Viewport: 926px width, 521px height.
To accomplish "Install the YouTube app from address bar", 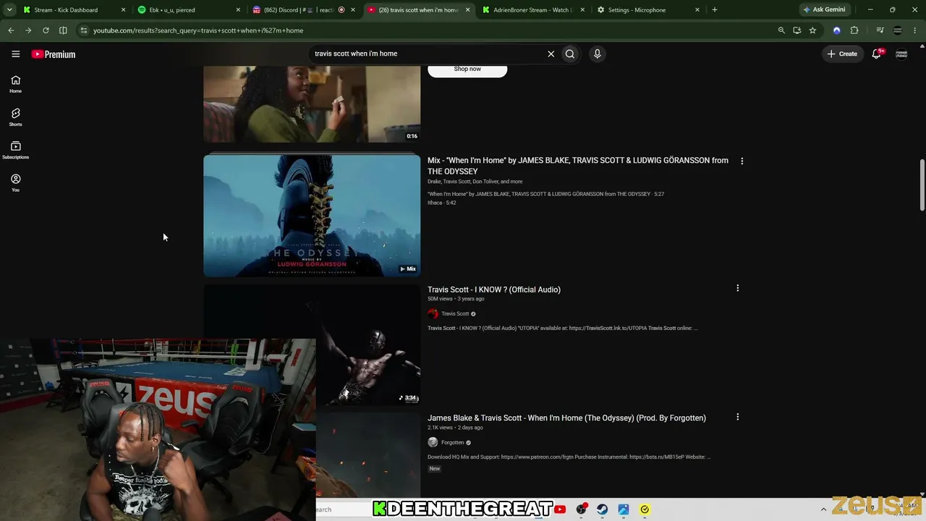I will point(797,30).
